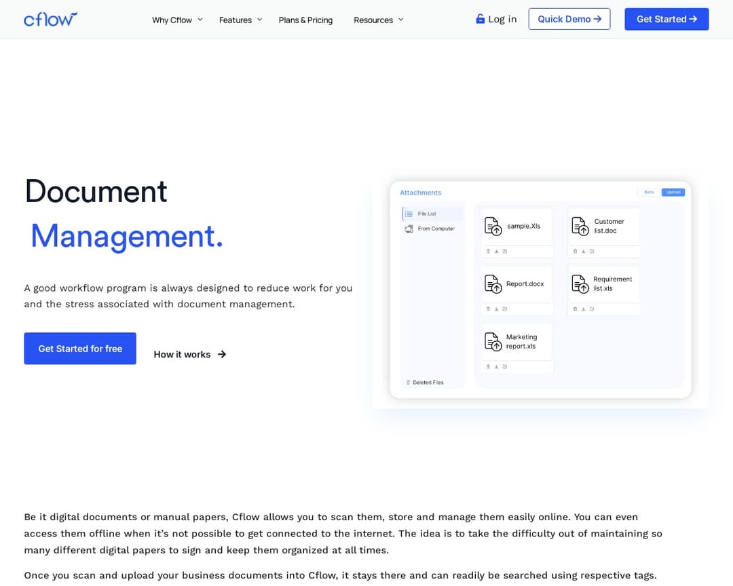Click the Log in link
This screenshot has height=586, width=733.
496,19
